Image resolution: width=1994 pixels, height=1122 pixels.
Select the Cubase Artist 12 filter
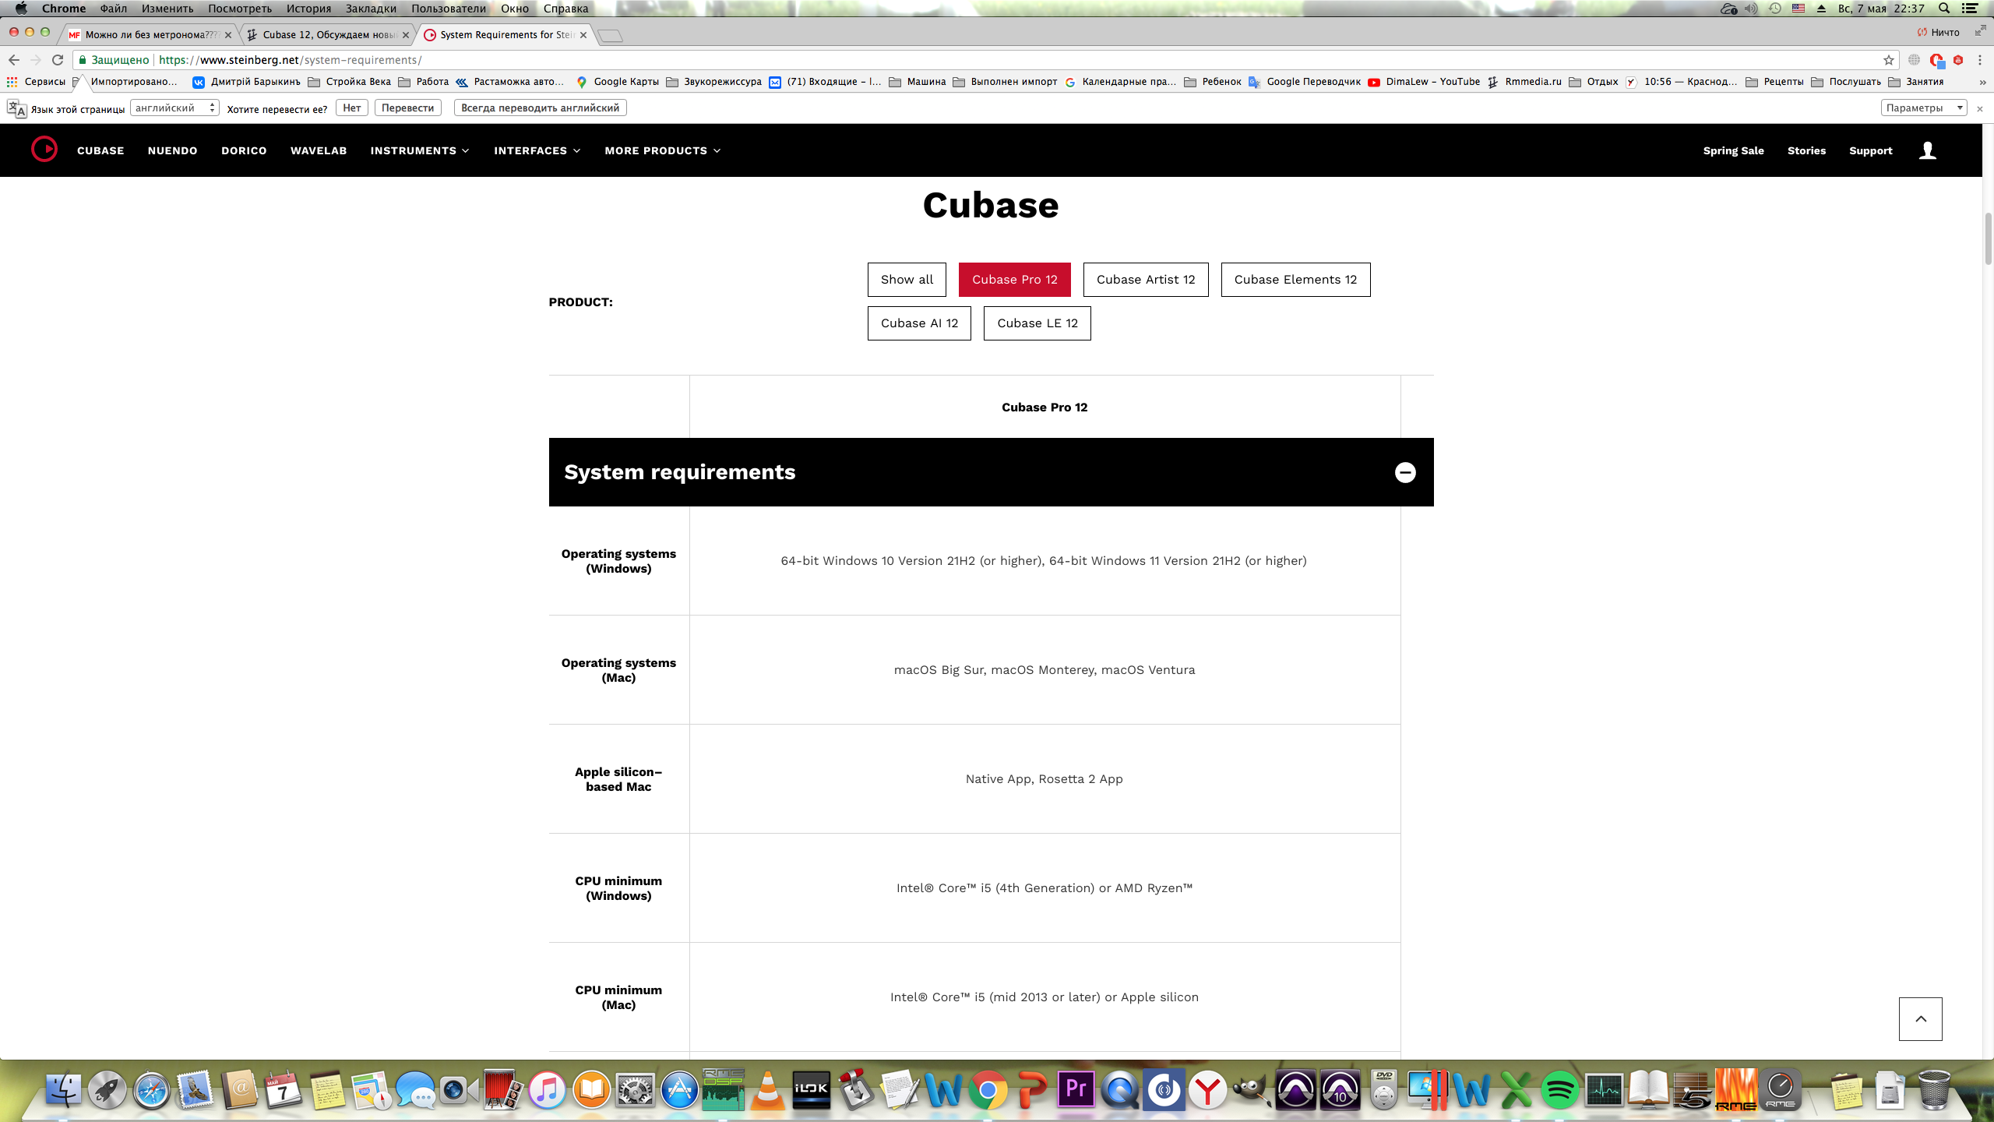coord(1145,280)
